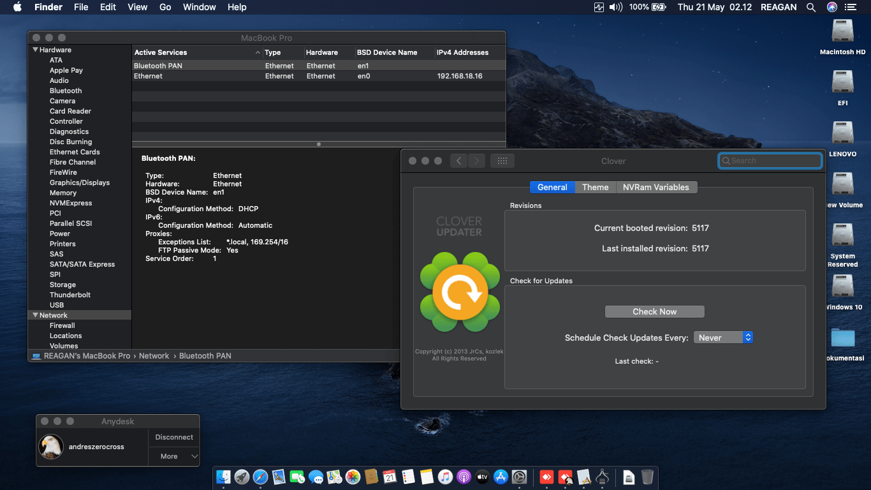Open the File menu
The image size is (871, 490).
tap(81, 7)
